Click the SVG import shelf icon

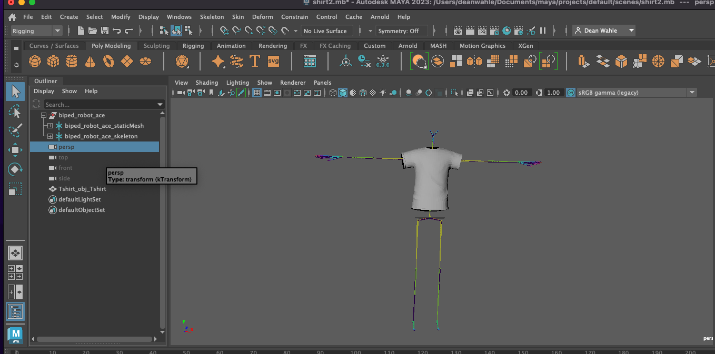pyautogui.click(x=273, y=62)
